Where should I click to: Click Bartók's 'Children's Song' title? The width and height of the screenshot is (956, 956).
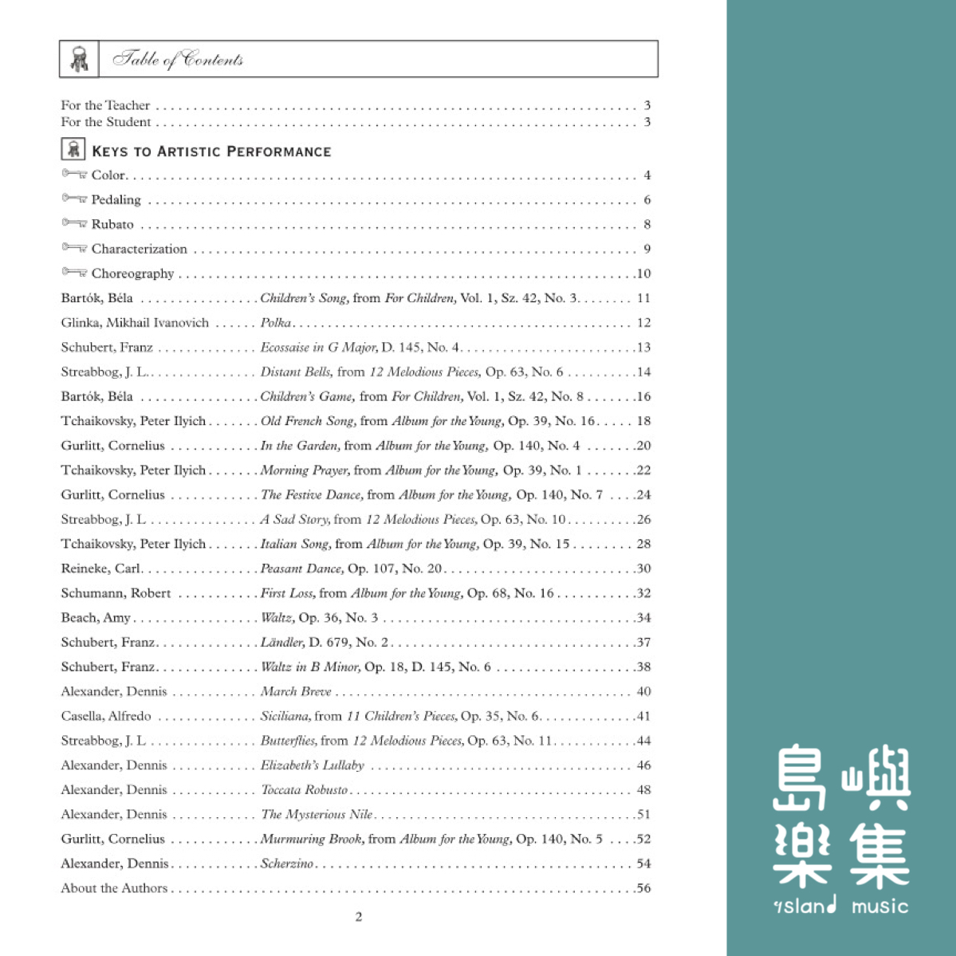point(305,298)
